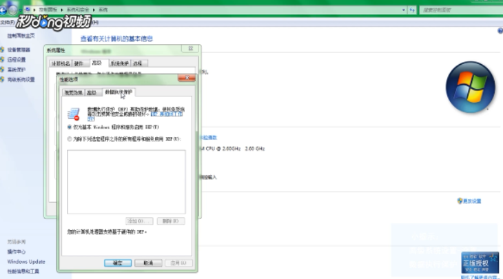Refresh the page using address bar refresh icon
Image resolution: width=503 pixels, height=279 pixels.
(x=412, y=10)
